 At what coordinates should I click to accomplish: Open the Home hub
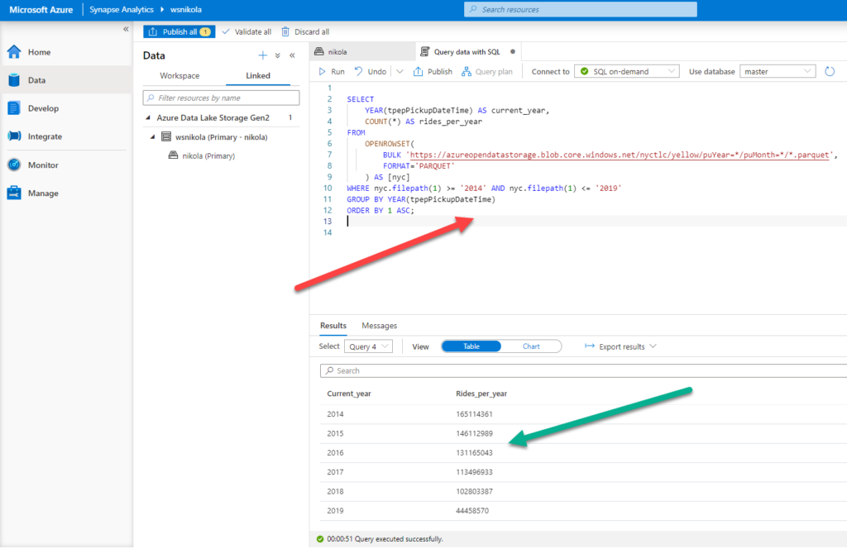(x=39, y=52)
